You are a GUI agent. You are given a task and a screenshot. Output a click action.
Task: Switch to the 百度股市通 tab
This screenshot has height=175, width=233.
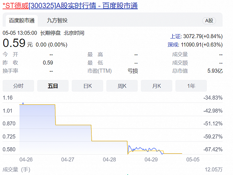[x=22, y=20]
